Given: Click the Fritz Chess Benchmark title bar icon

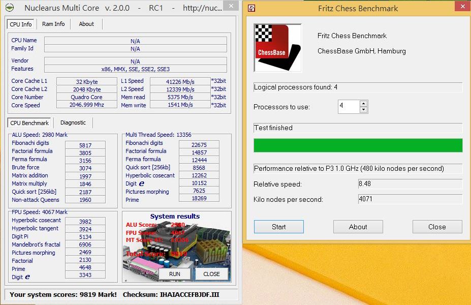Looking at the screenshot, I should (252, 9).
